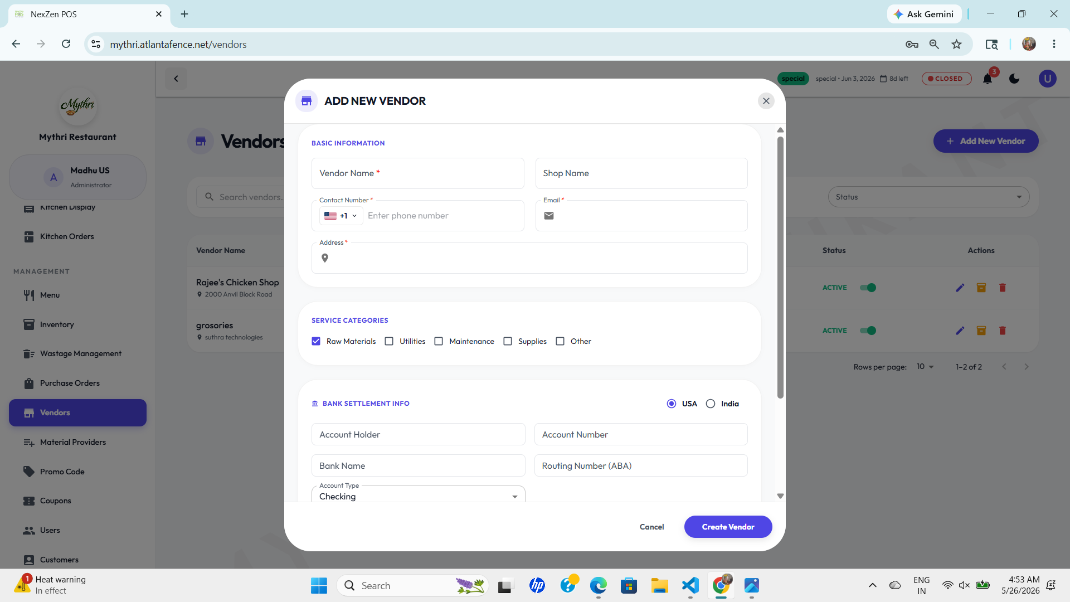Go to next page of vendors table
Viewport: 1070px width, 602px height.
(x=1026, y=367)
